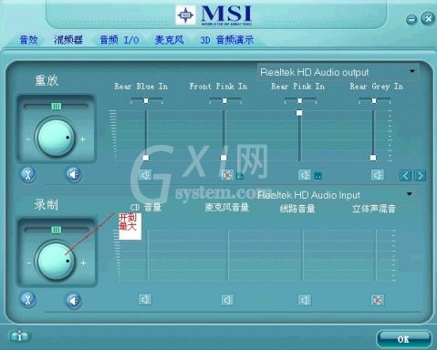The width and height of the screenshot is (437, 350).
Task: Click Rear Grey In balance slider
Action: (x=374, y=100)
